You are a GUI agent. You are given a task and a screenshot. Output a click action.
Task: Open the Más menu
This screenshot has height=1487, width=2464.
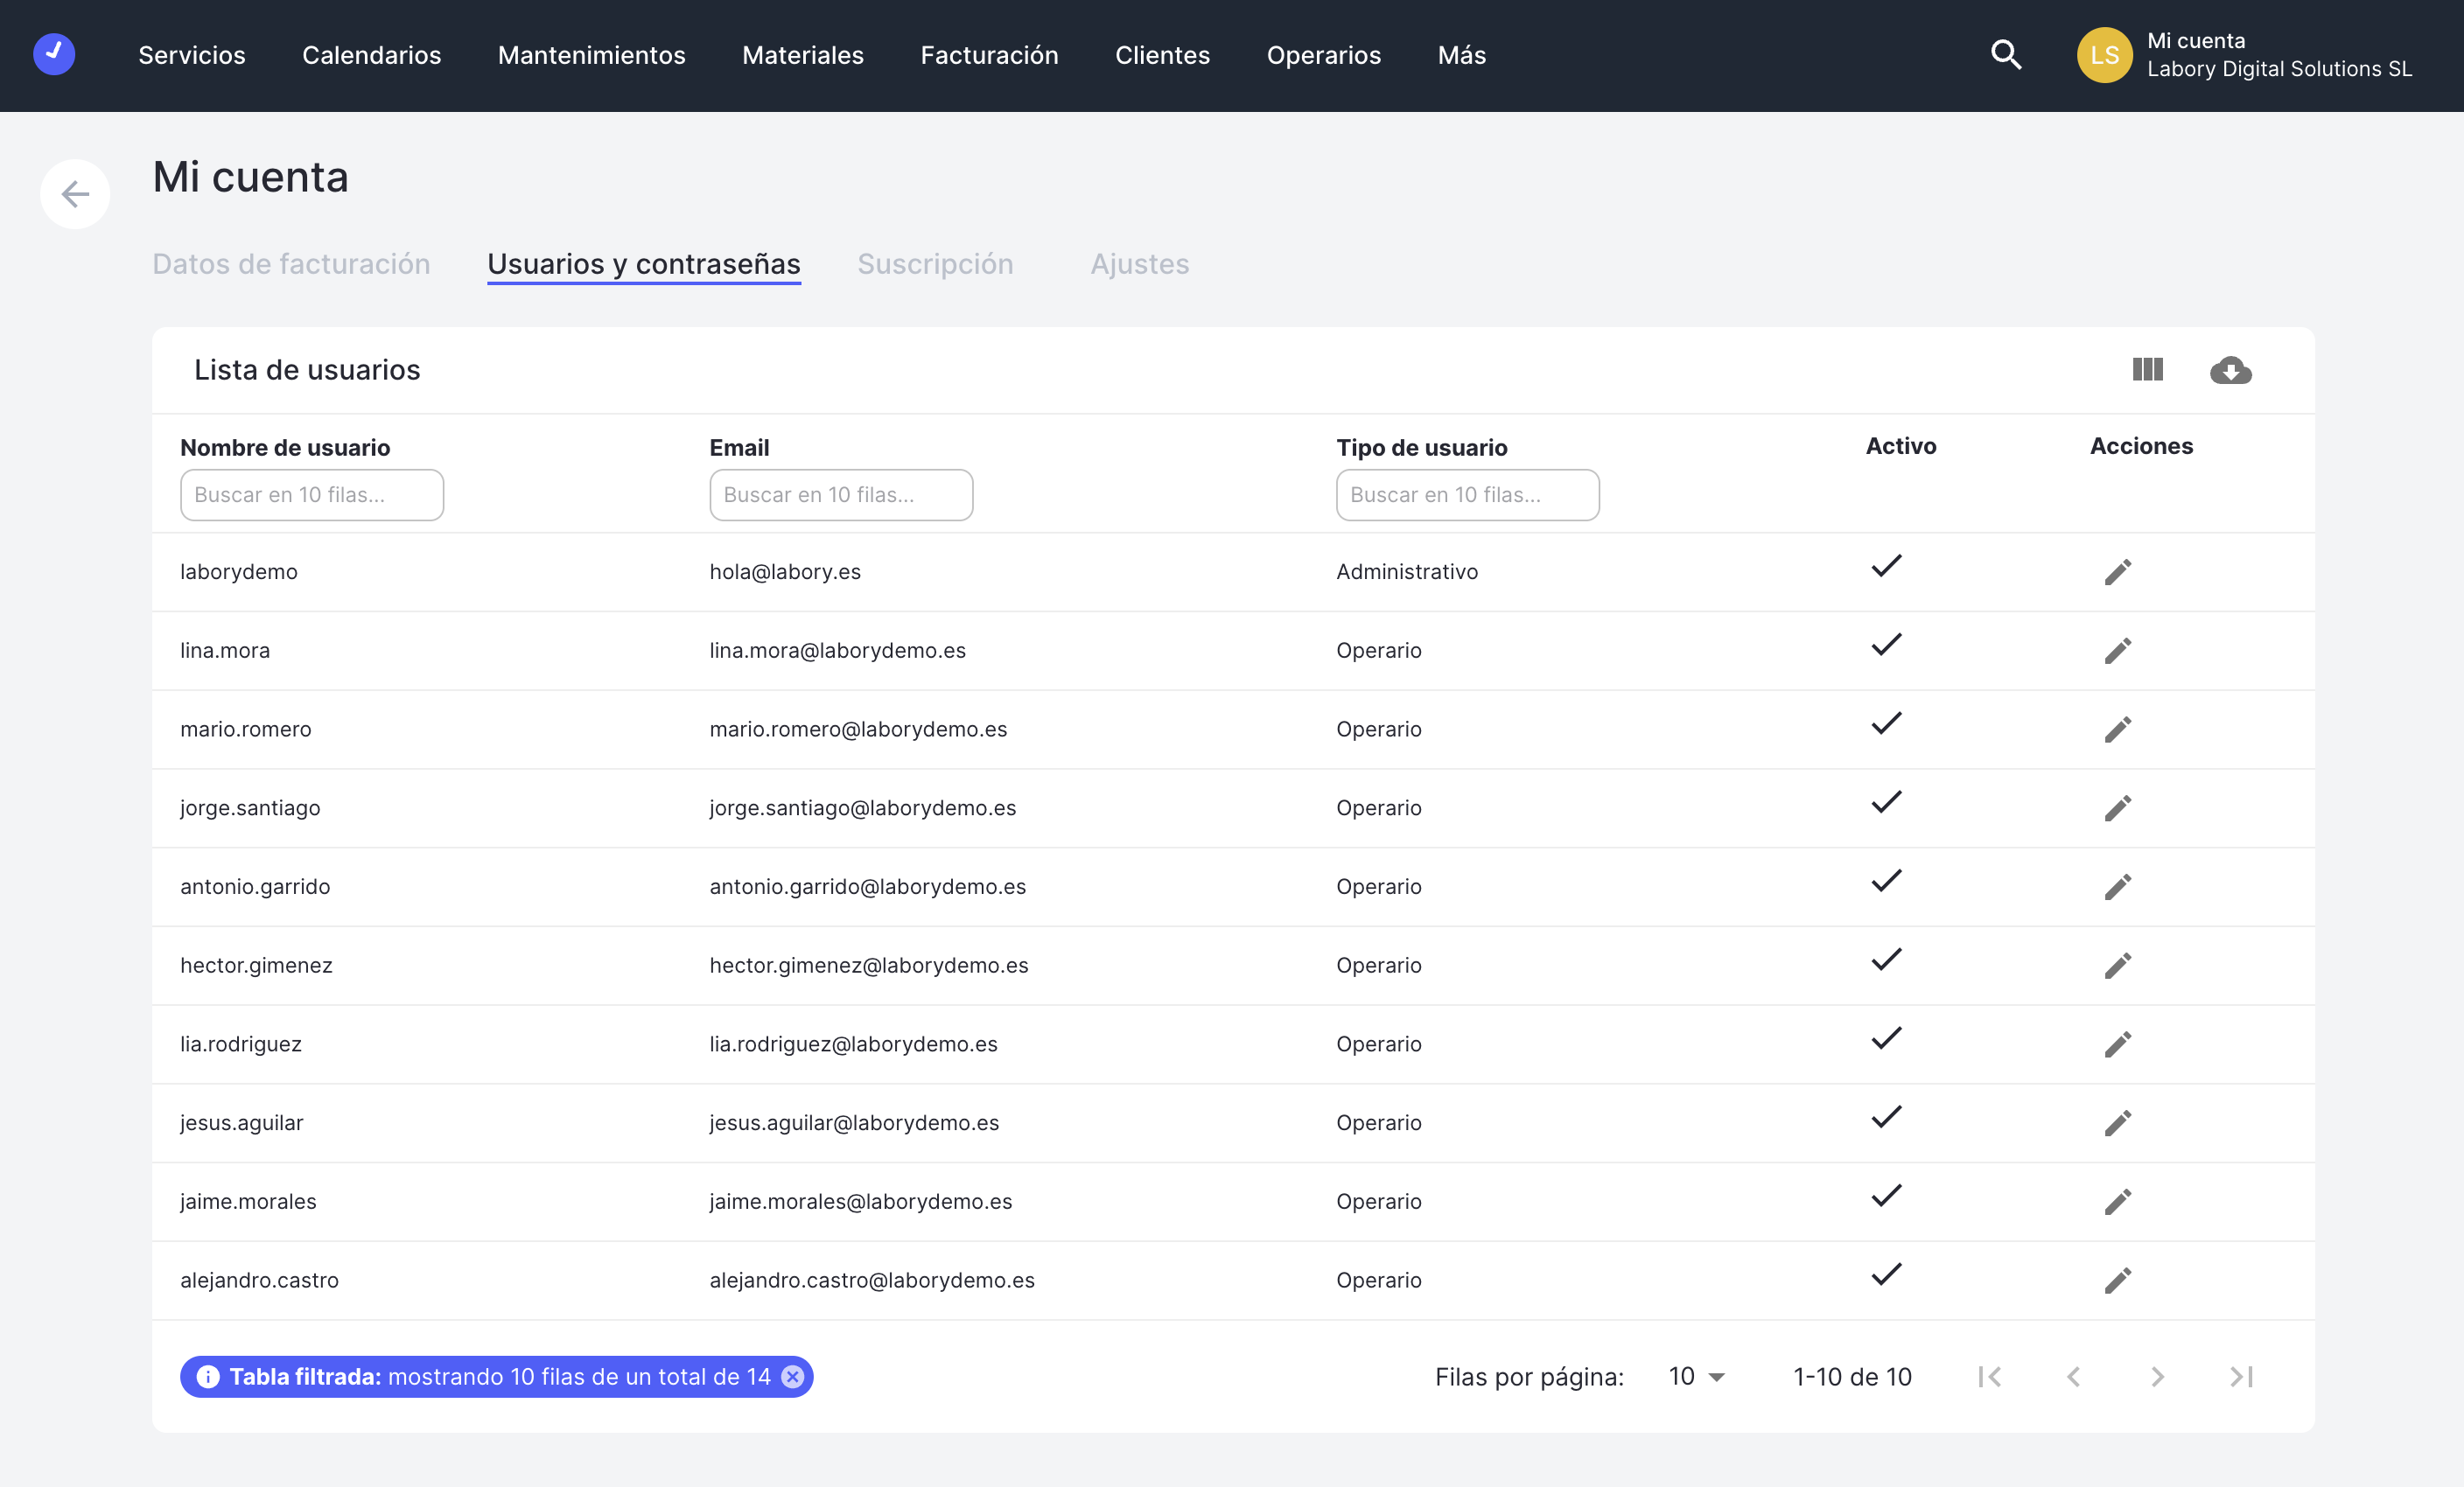[x=1461, y=55]
